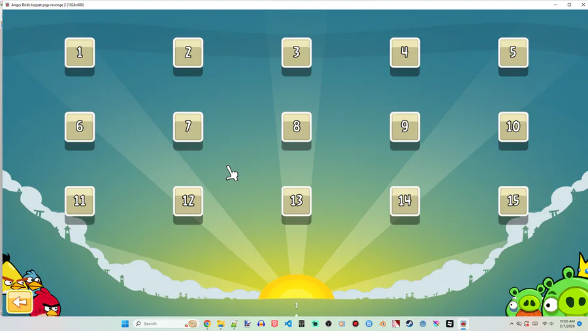Play level 6

coord(80,127)
